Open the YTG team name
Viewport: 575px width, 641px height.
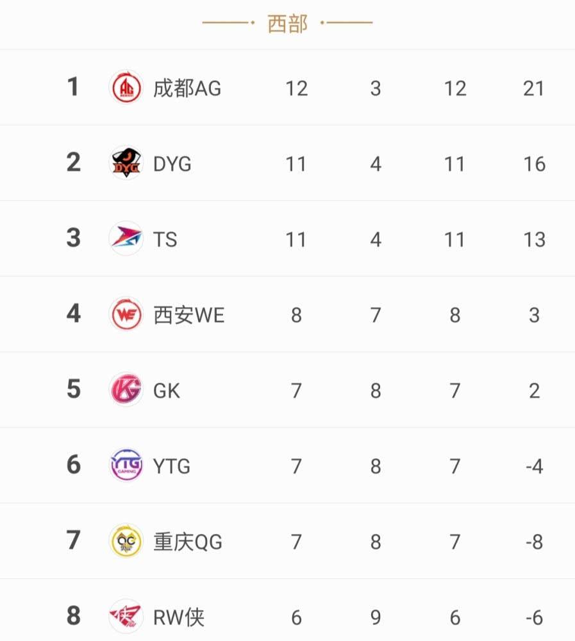pyautogui.click(x=172, y=467)
